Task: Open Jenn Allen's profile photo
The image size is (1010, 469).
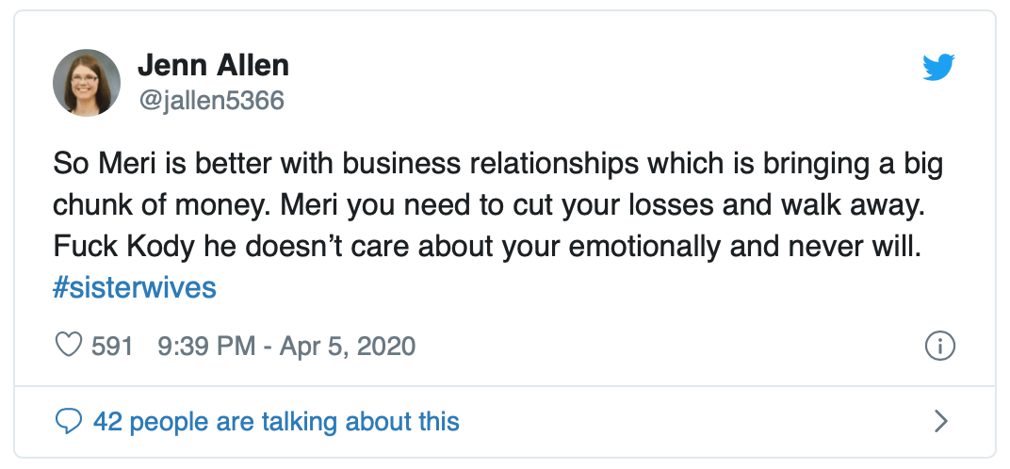Action: click(87, 83)
